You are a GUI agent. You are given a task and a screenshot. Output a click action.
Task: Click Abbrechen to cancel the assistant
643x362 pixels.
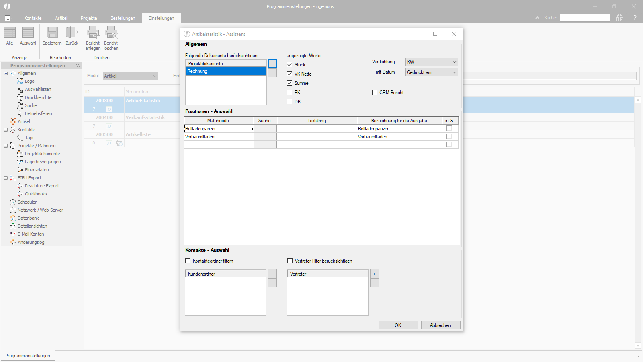point(440,325)
